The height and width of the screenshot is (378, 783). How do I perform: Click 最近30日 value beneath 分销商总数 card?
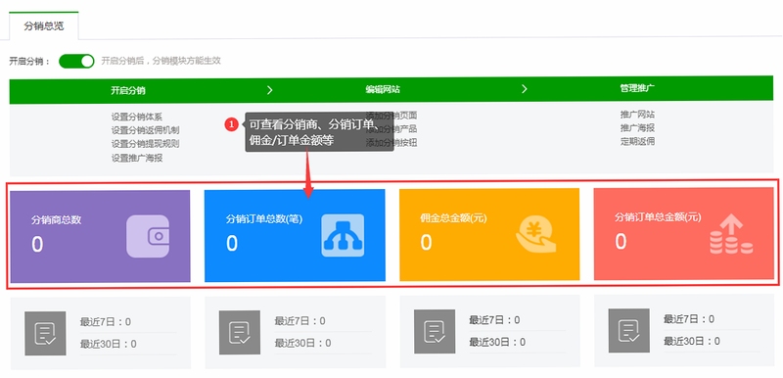[x=108, y=344]
